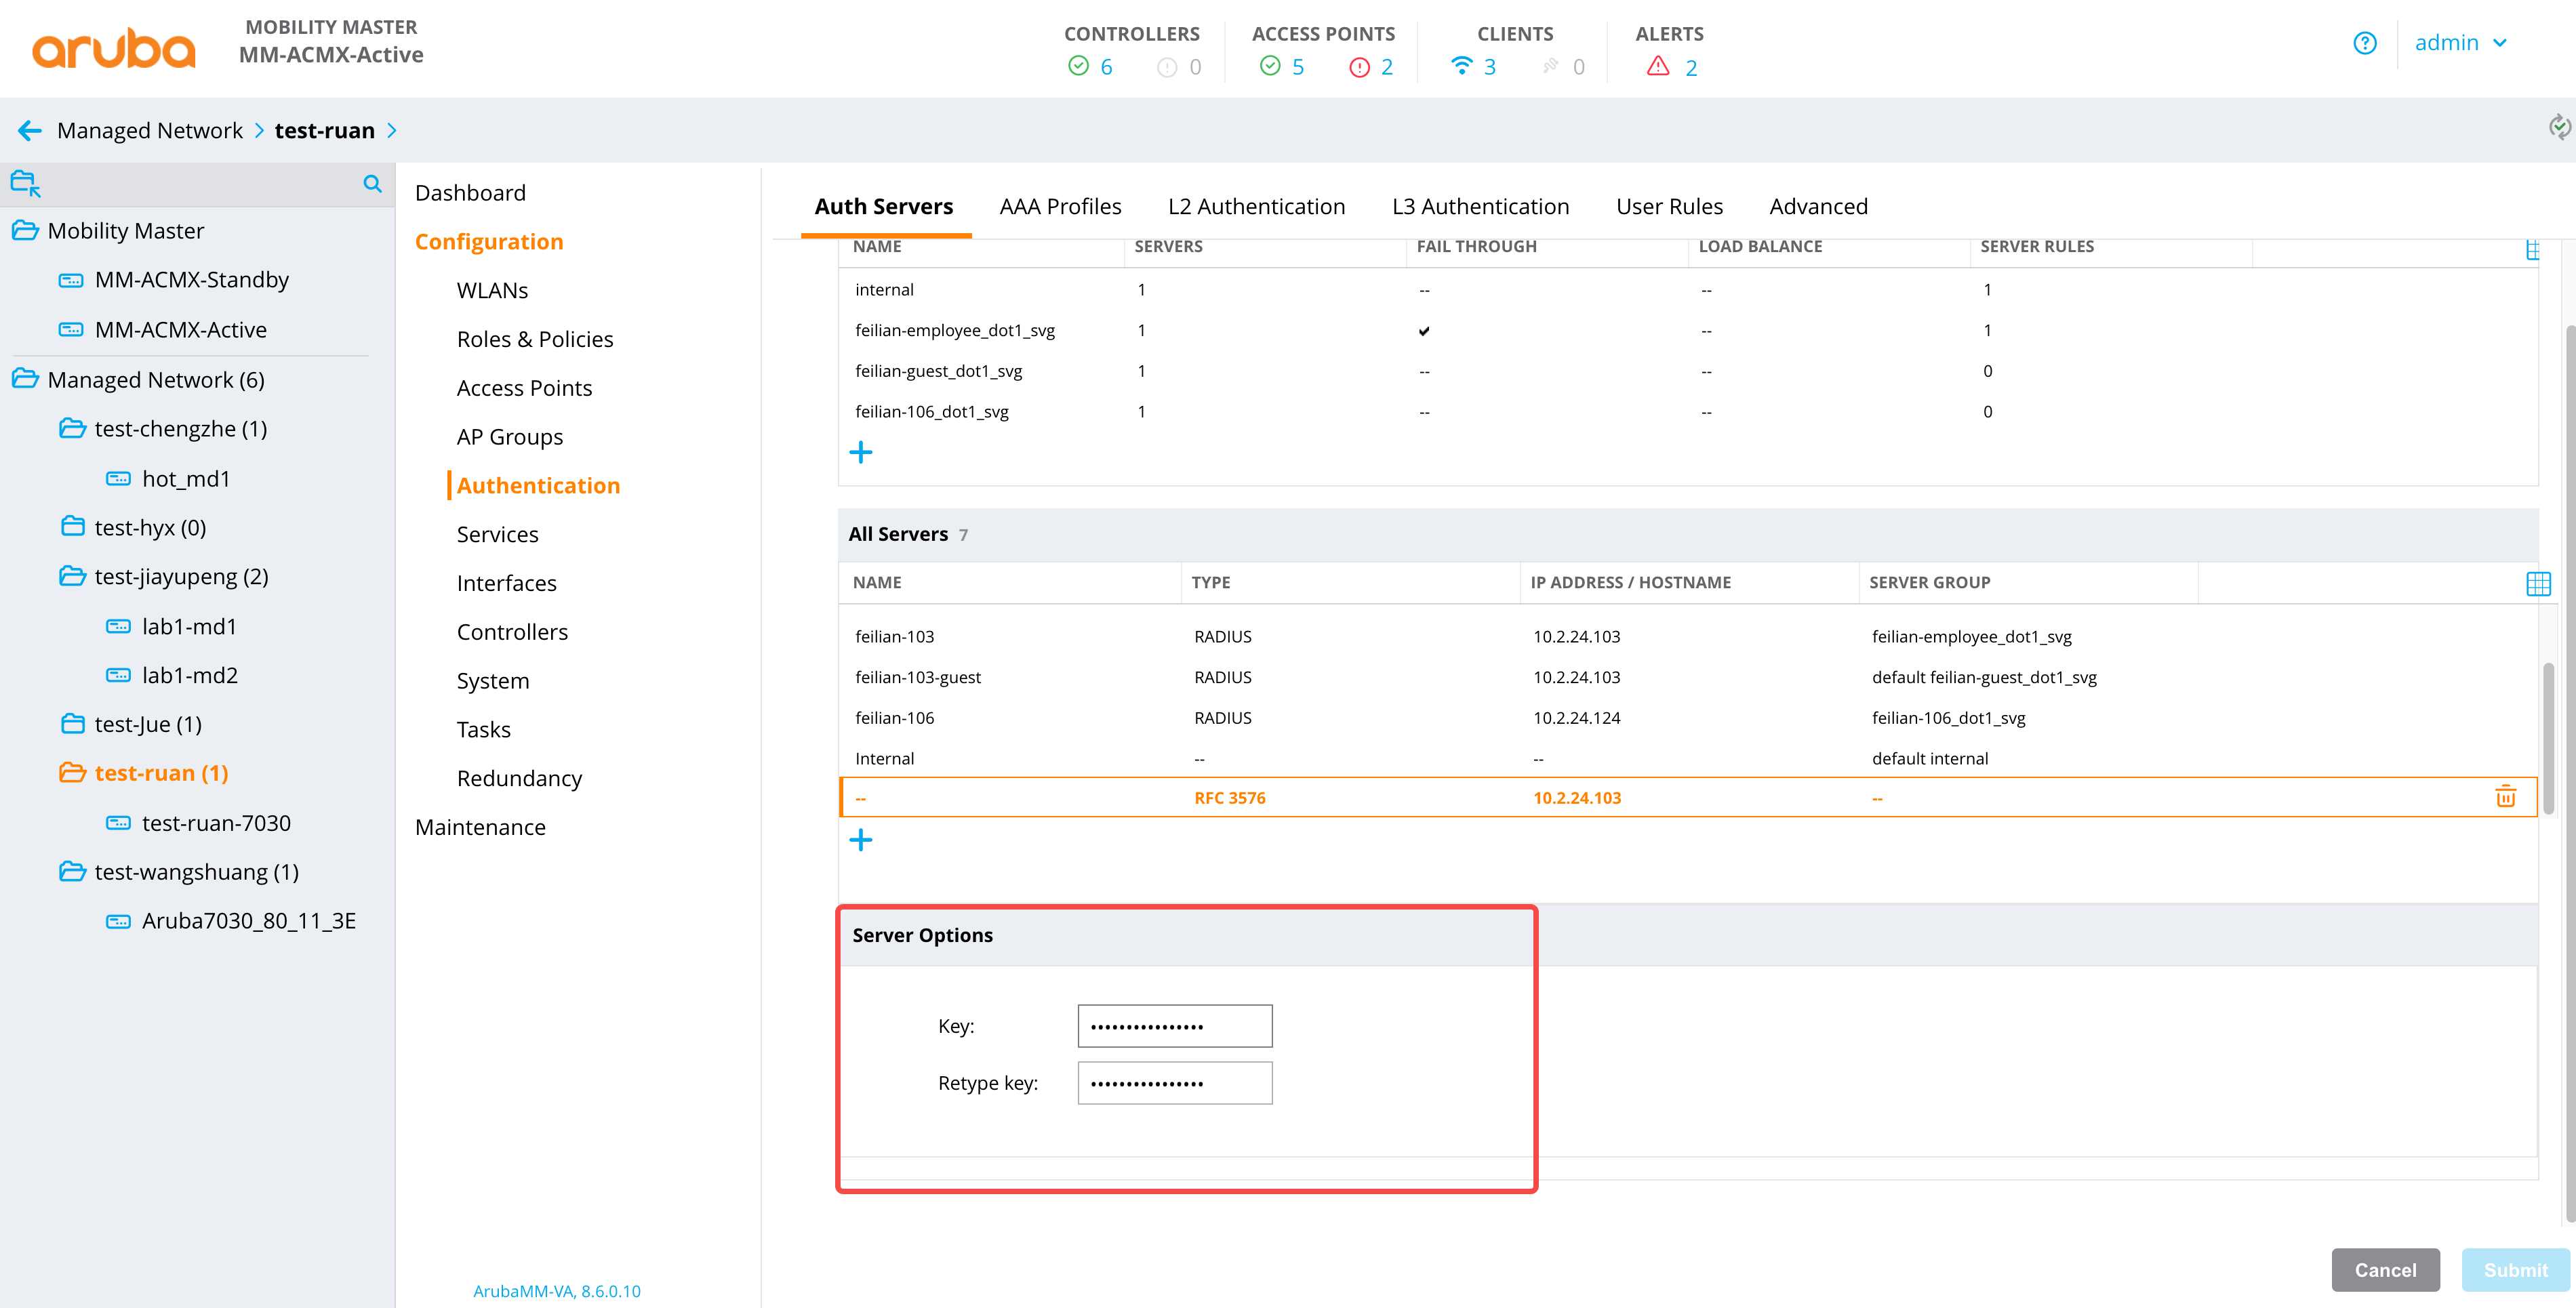Open the WLANs configuration page
Viewport: 2576px width, 1308px height.
pyautogui.click(x=492, y=291)
